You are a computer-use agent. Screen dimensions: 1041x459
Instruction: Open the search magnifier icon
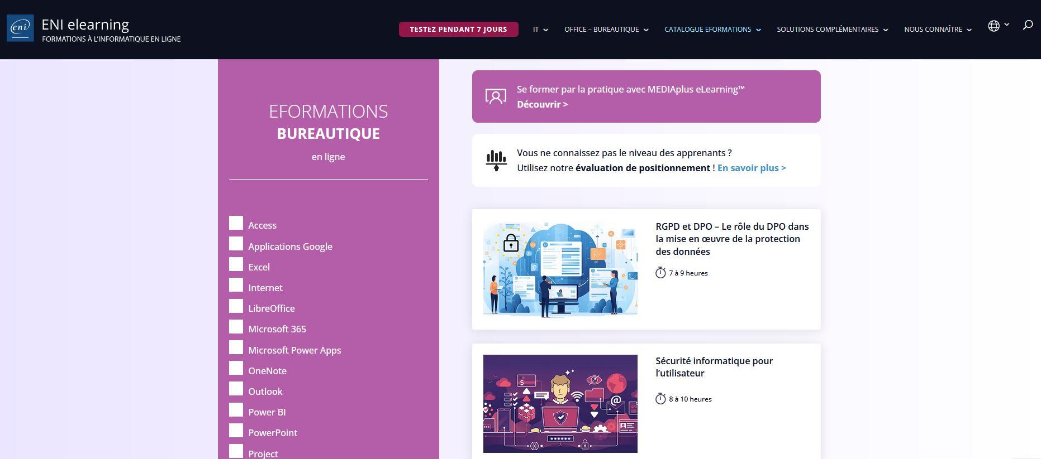(x=1028, y=25)
